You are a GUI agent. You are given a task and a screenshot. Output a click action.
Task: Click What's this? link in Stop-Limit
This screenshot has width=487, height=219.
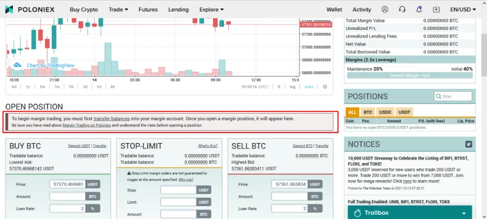208,146
